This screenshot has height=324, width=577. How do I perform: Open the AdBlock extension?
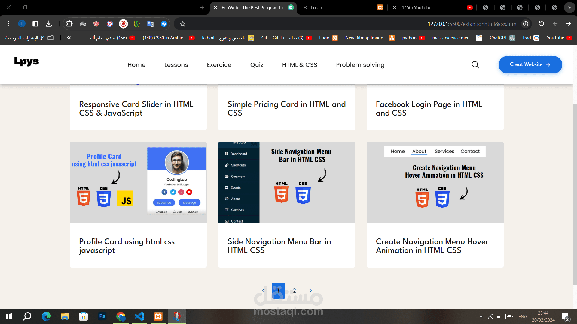pyautogui.click(x=123, y=24)
